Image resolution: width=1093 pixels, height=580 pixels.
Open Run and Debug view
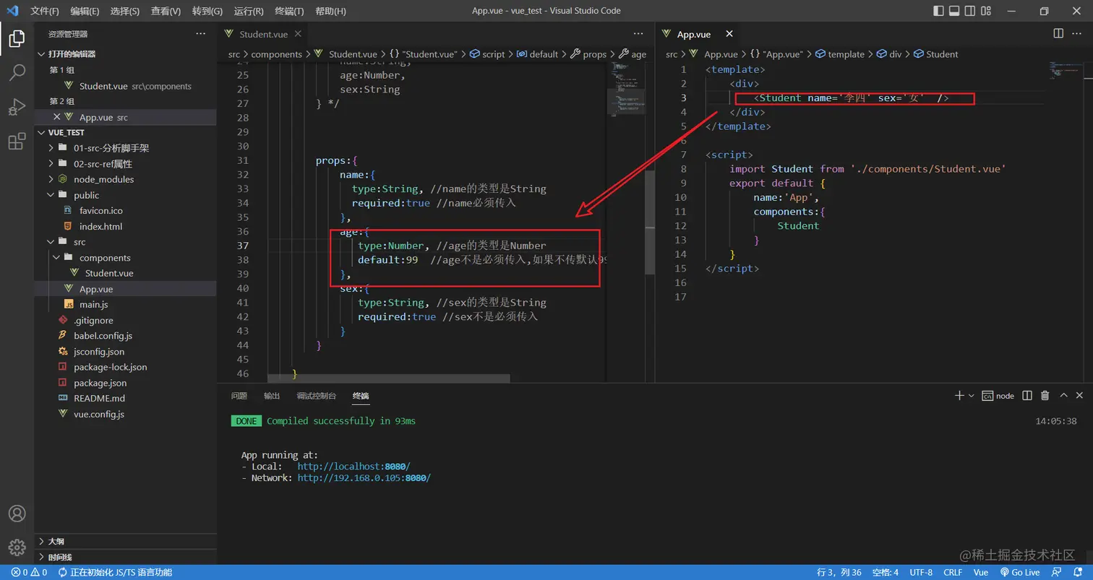[x=17, y=107]
